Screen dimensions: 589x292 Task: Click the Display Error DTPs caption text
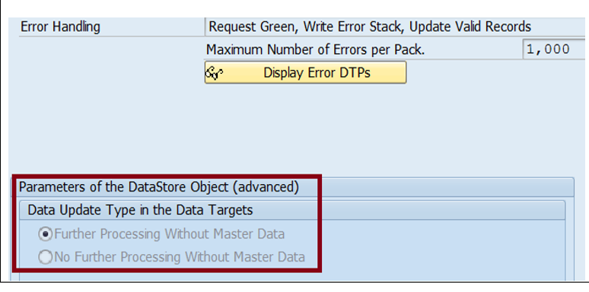pyautogui.click(x=317, y=72)
